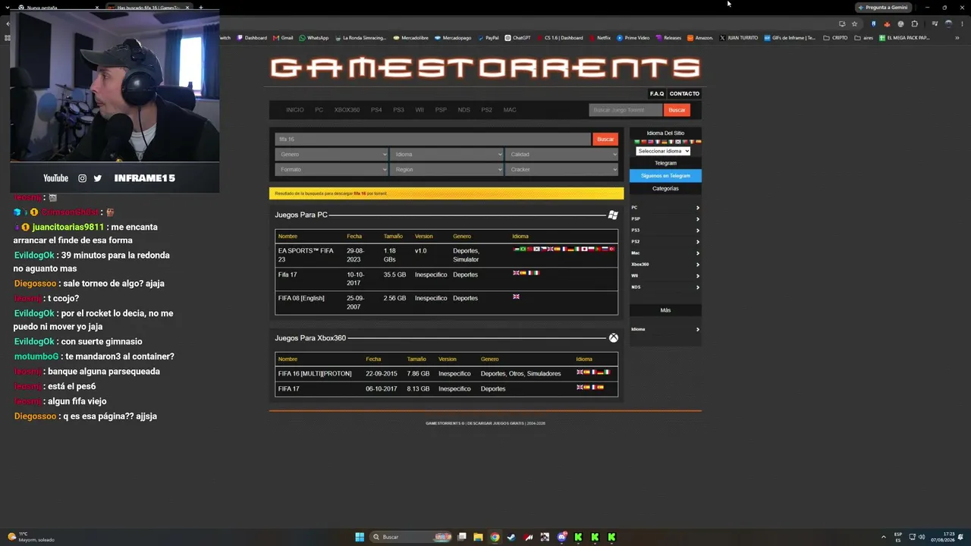Viewport: 971px width, 546px height.
Task: Click the Windows taskbar search box
Action: (410, 537)
